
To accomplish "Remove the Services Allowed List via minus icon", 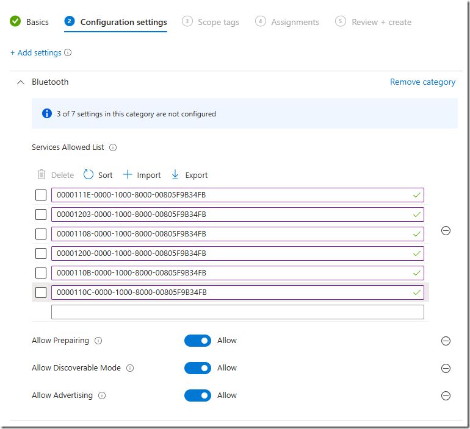I will [x=446, y=231].
